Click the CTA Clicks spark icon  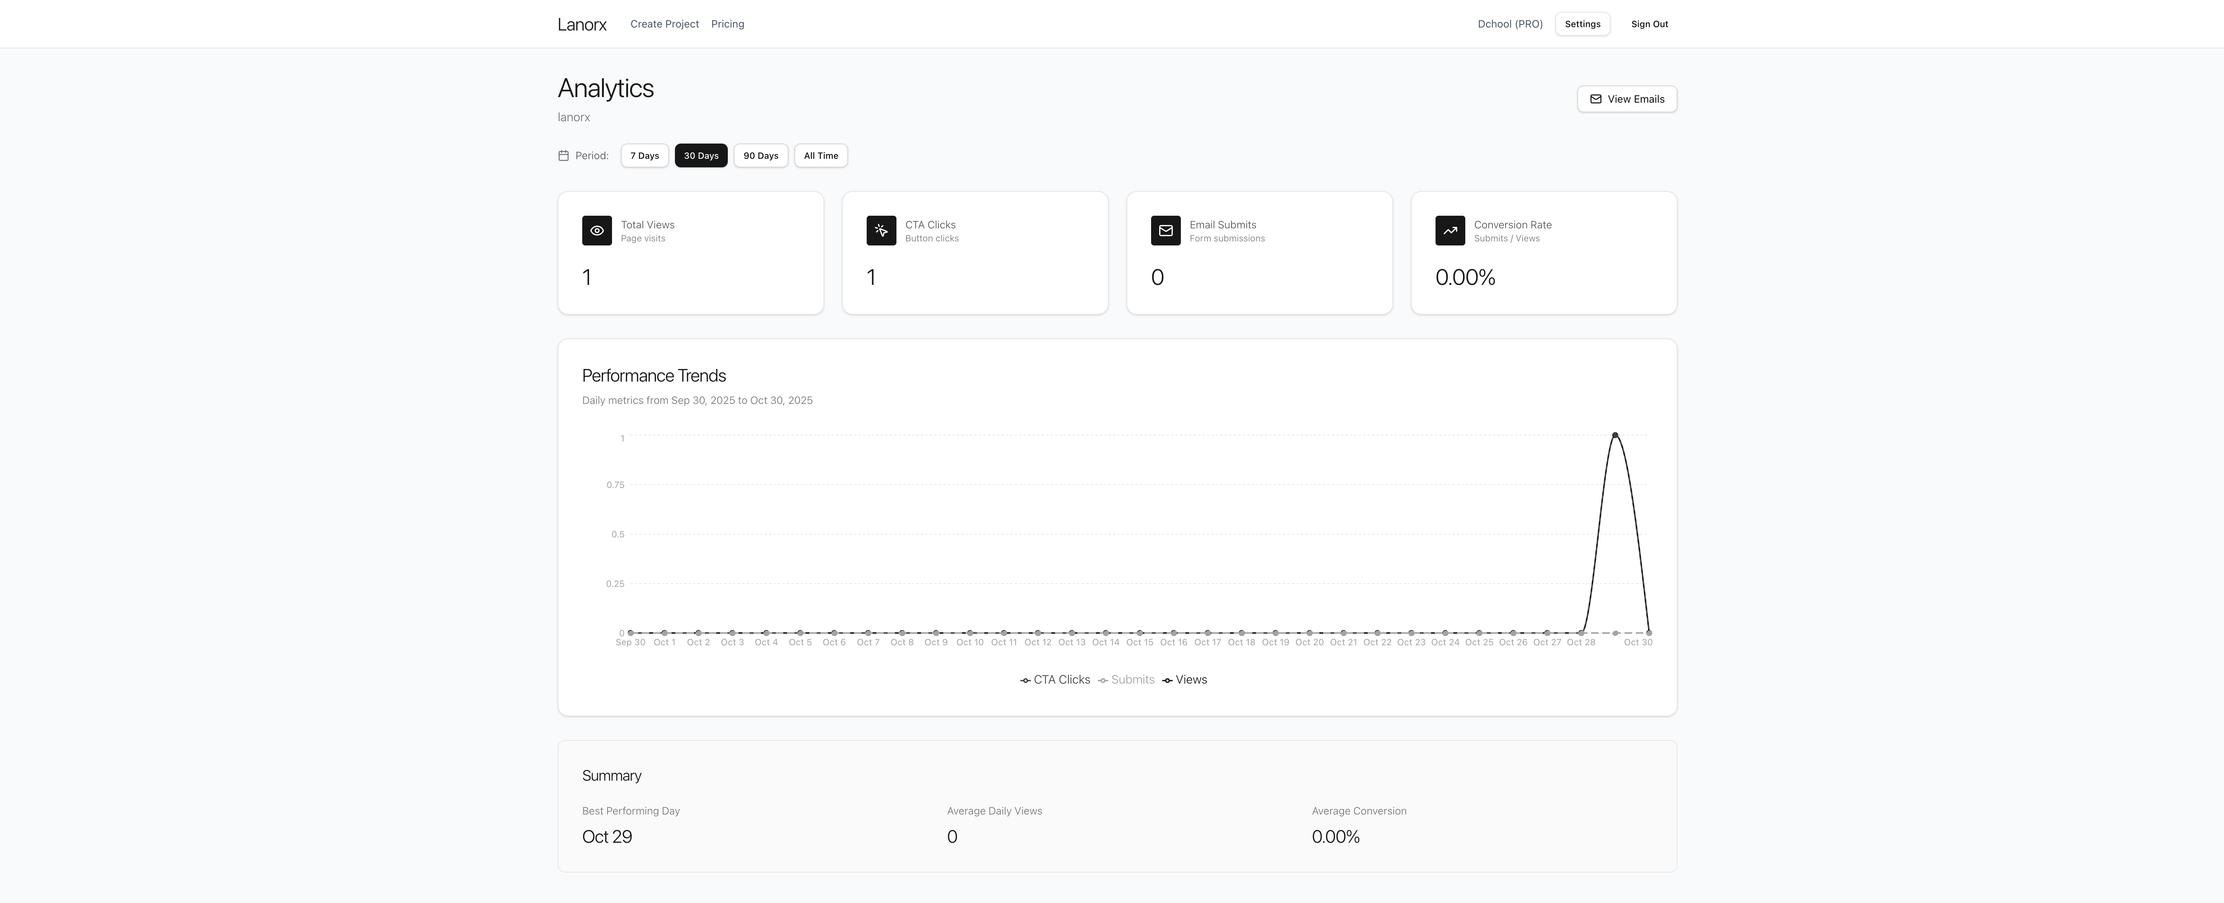[882, 230]
